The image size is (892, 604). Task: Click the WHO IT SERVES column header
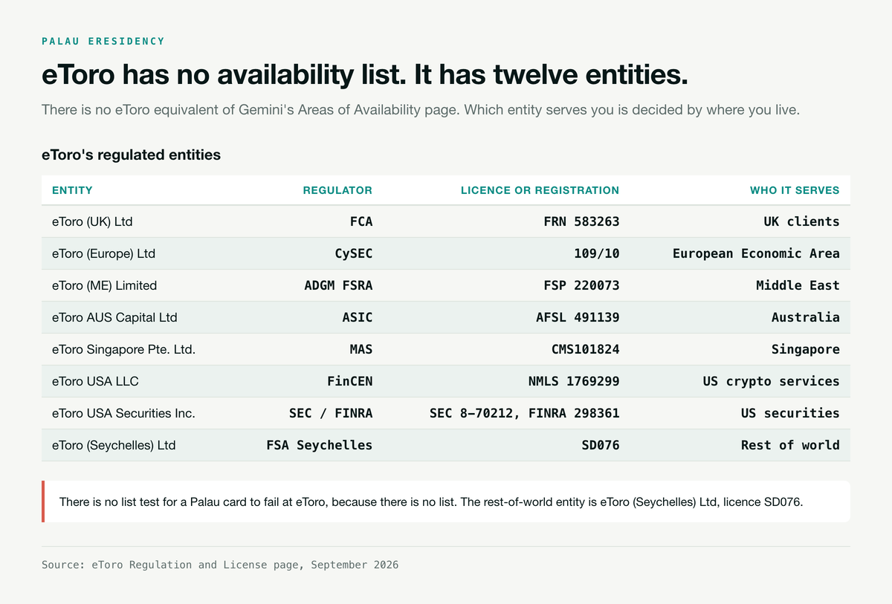pyautogui.click(x=795, y=190)
